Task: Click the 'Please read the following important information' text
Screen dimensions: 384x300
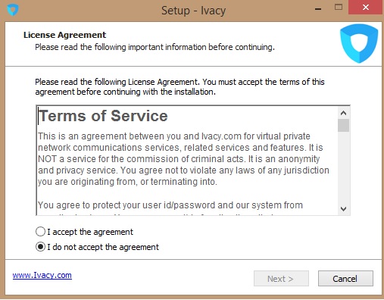Action: click(155, 47)
